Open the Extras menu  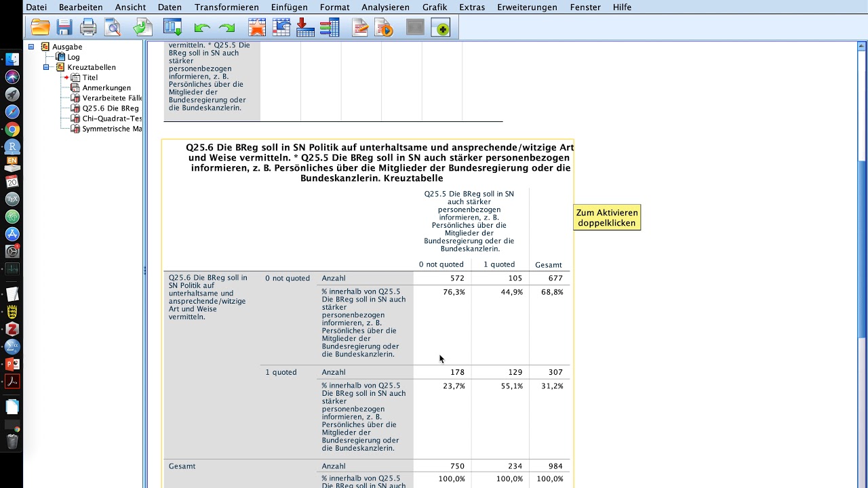(472, 7)
